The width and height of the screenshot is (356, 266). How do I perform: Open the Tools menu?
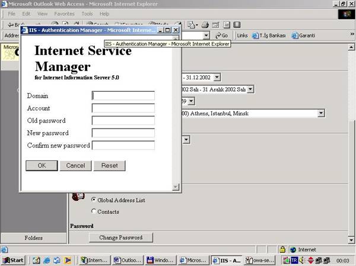pos(87,14)
